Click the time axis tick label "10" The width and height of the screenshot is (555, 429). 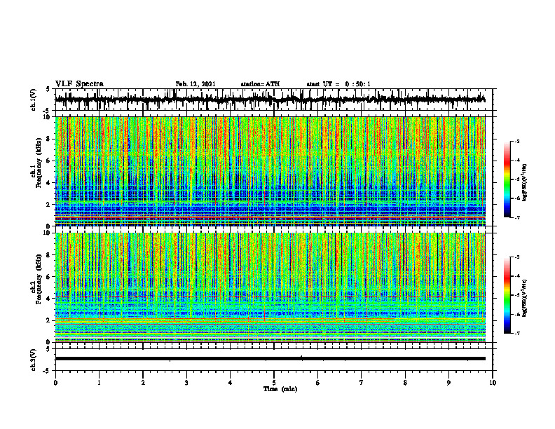pos(493,383)
